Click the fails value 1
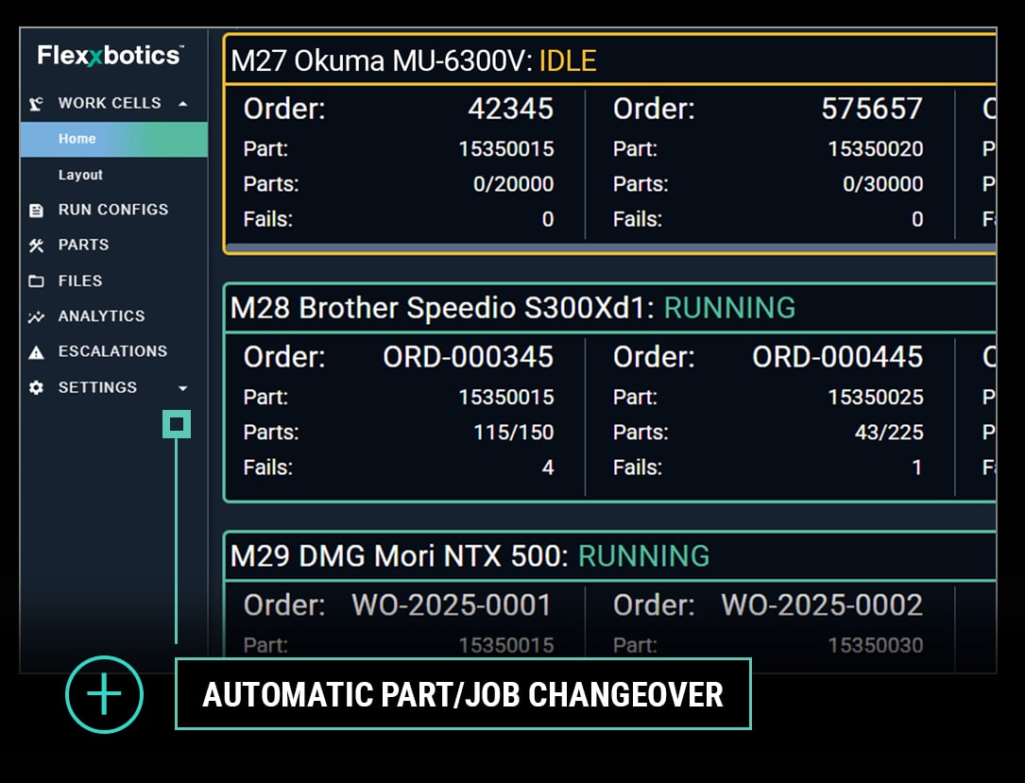1025x783 pixels. pos(917,468)
